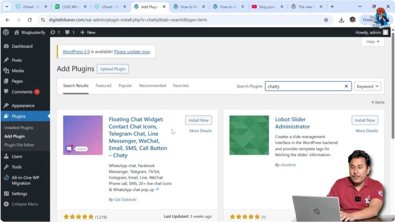The height and width of the screenshot is (222, 395).
Task: Click the WordPress 6.9 link
Action: coord(76,52)
